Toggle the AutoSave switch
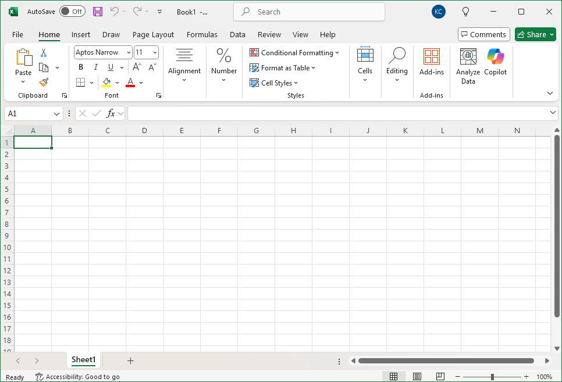Viewport: 562px width, 382px height. tap(72, 12)
